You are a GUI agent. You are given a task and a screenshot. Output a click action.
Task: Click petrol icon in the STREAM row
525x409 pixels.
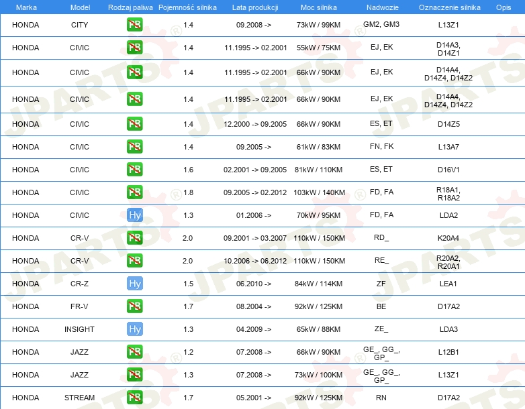click(x=134, y=398)
